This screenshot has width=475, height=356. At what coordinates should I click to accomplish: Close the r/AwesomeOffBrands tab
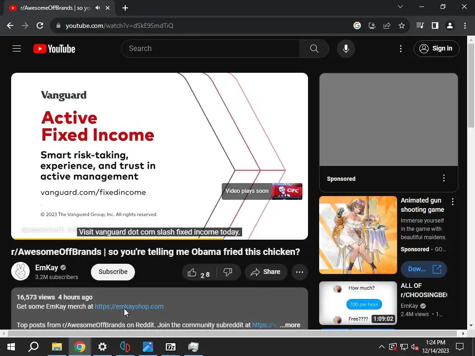[x=108, y=8]
